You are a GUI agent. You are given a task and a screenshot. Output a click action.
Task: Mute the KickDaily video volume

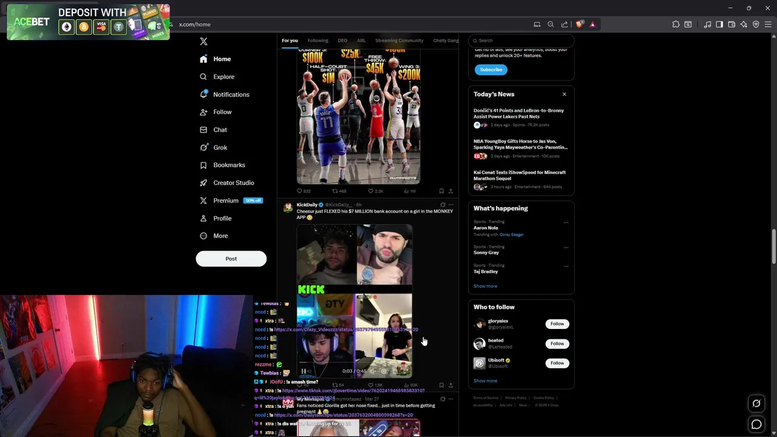point(373,371)
